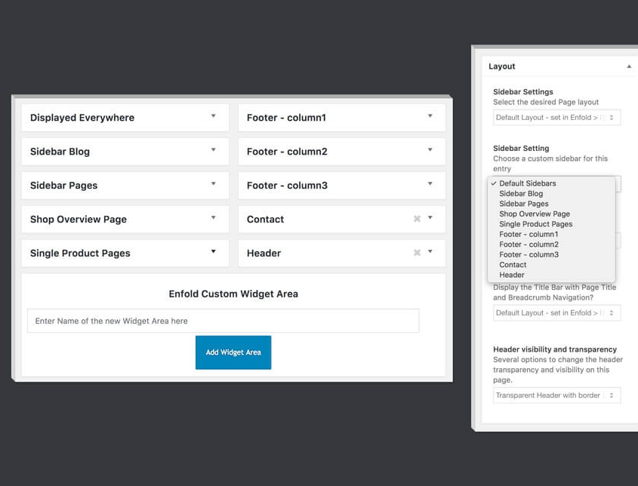Remove the Header widget area
The height and width of the screenshot is (486, 638).
tap(417, 253)
